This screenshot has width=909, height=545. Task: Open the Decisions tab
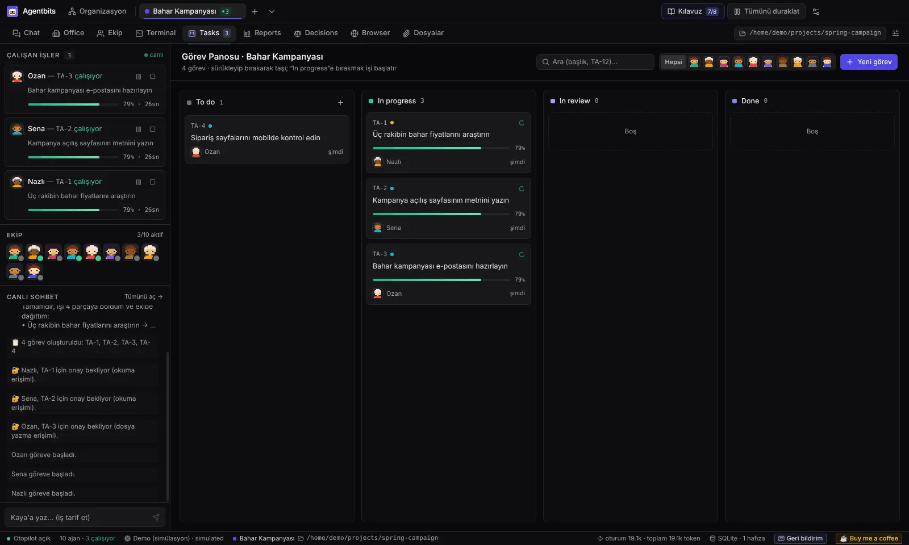pyautogui.click(x=316, y=33)
